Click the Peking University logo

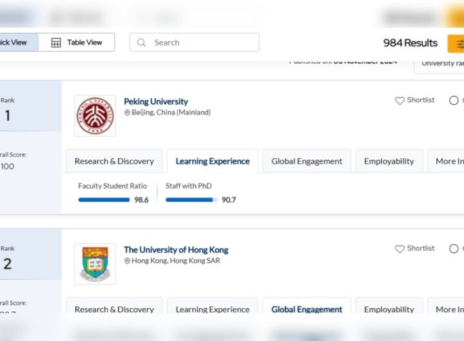tap(95, 116)
